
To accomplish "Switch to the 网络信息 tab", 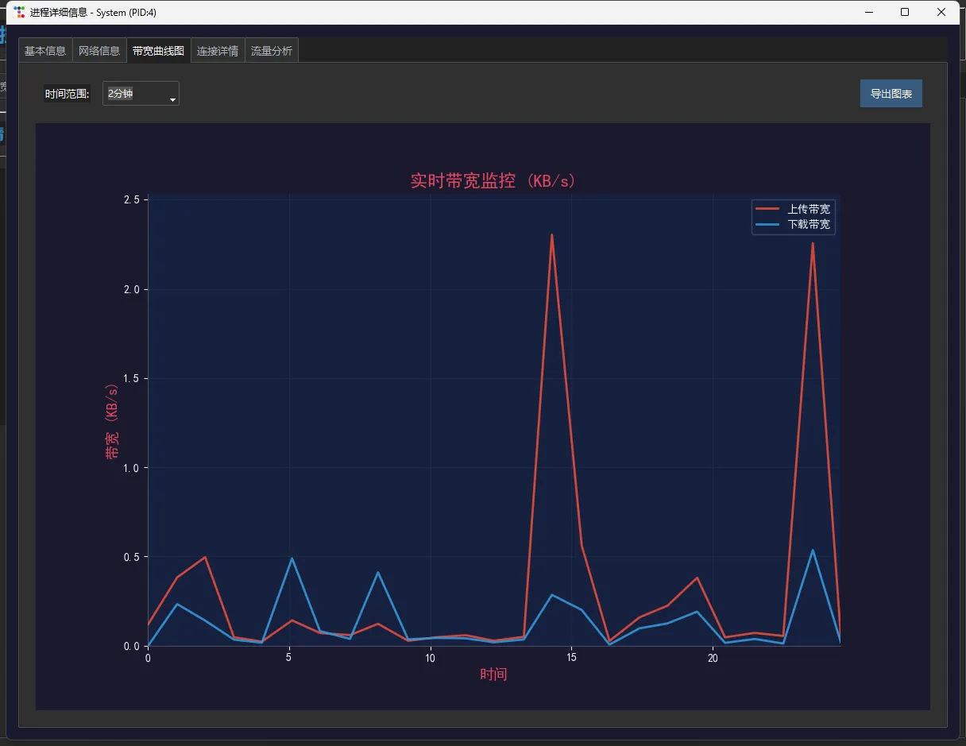I will click(99, 50).
